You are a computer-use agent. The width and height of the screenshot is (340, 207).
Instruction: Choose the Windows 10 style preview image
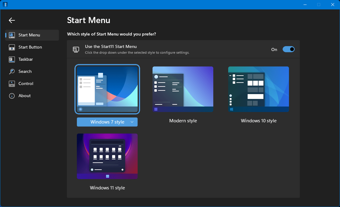(259, 89)
